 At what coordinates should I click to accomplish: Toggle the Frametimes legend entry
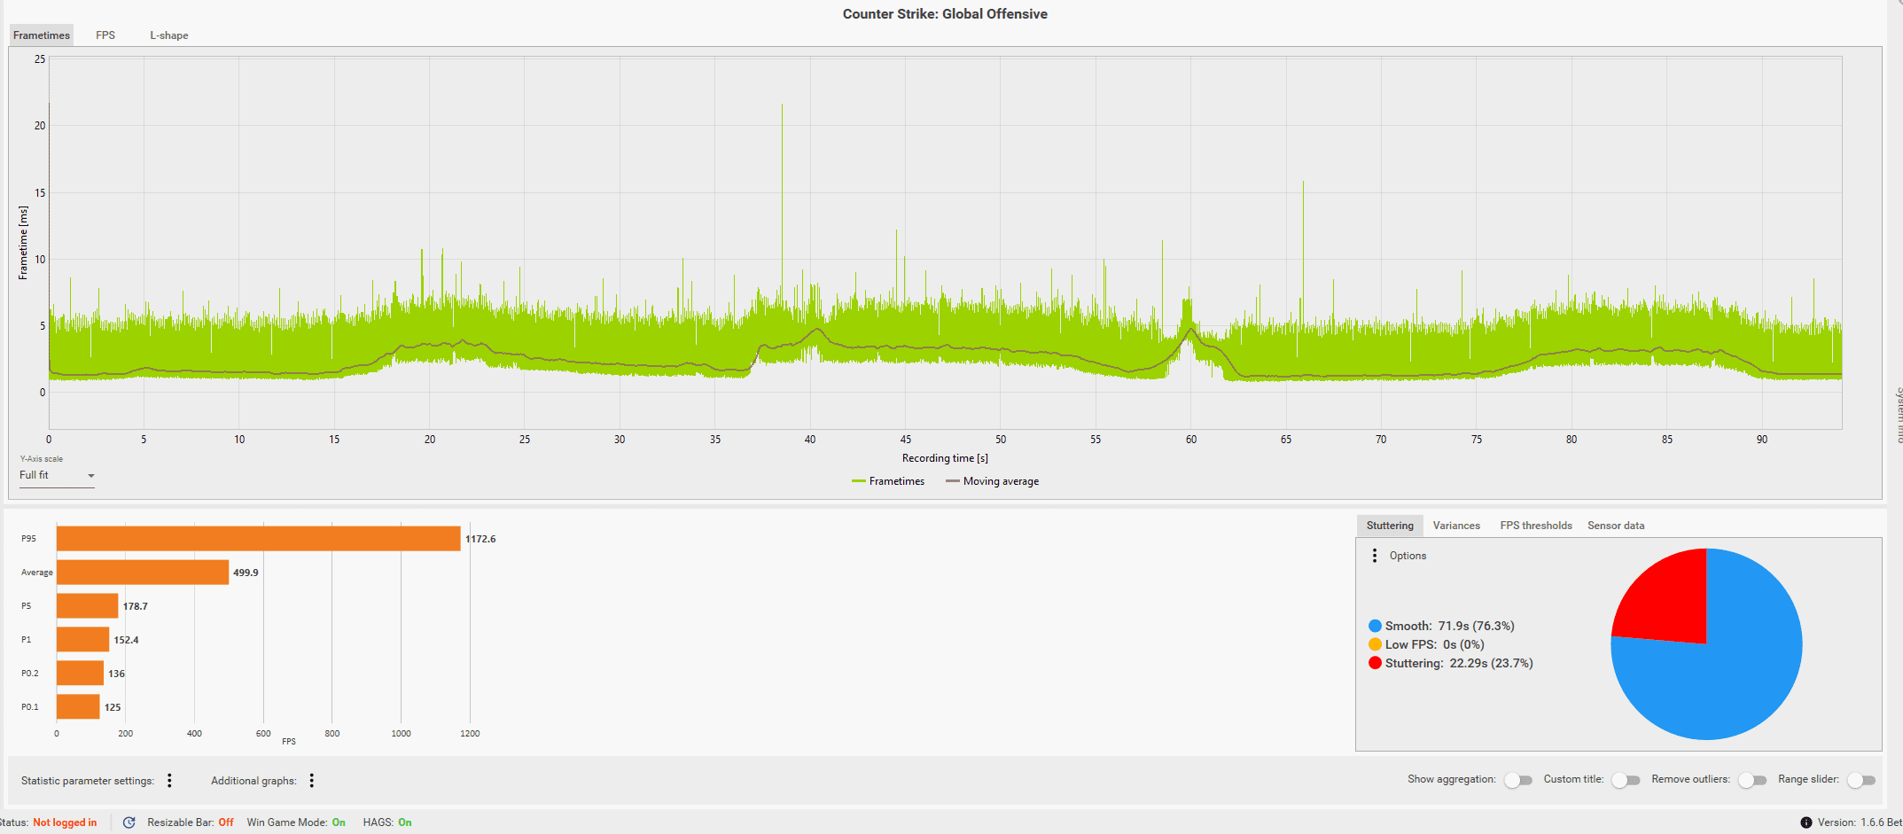click(x=888, y=481)
